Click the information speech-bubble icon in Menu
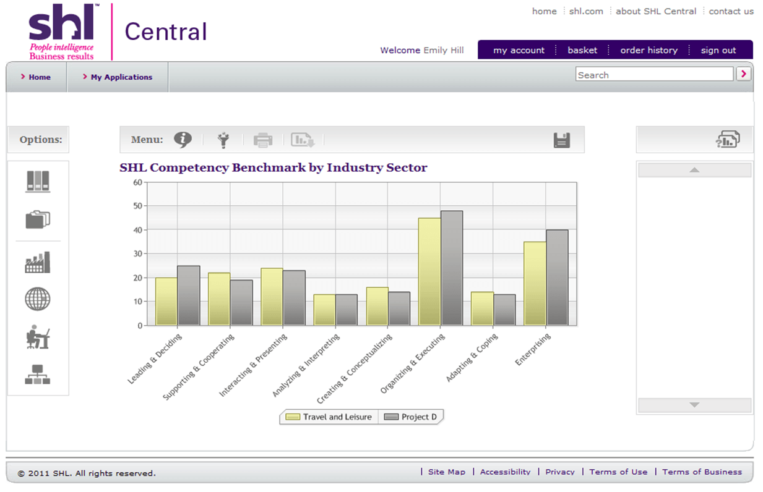The image size is (763, 492). click(183, 140)
